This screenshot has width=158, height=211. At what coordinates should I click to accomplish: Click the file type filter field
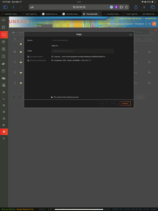tap(140, 32)
